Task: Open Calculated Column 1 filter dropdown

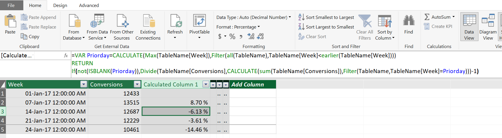Action: 206,84
